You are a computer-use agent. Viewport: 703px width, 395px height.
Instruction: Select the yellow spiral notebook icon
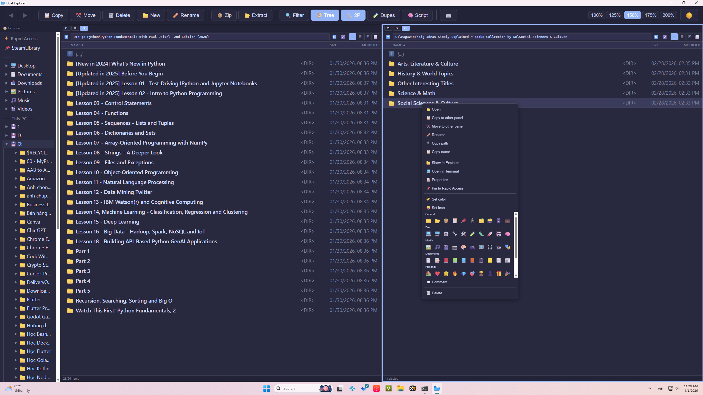click(490, 260)
